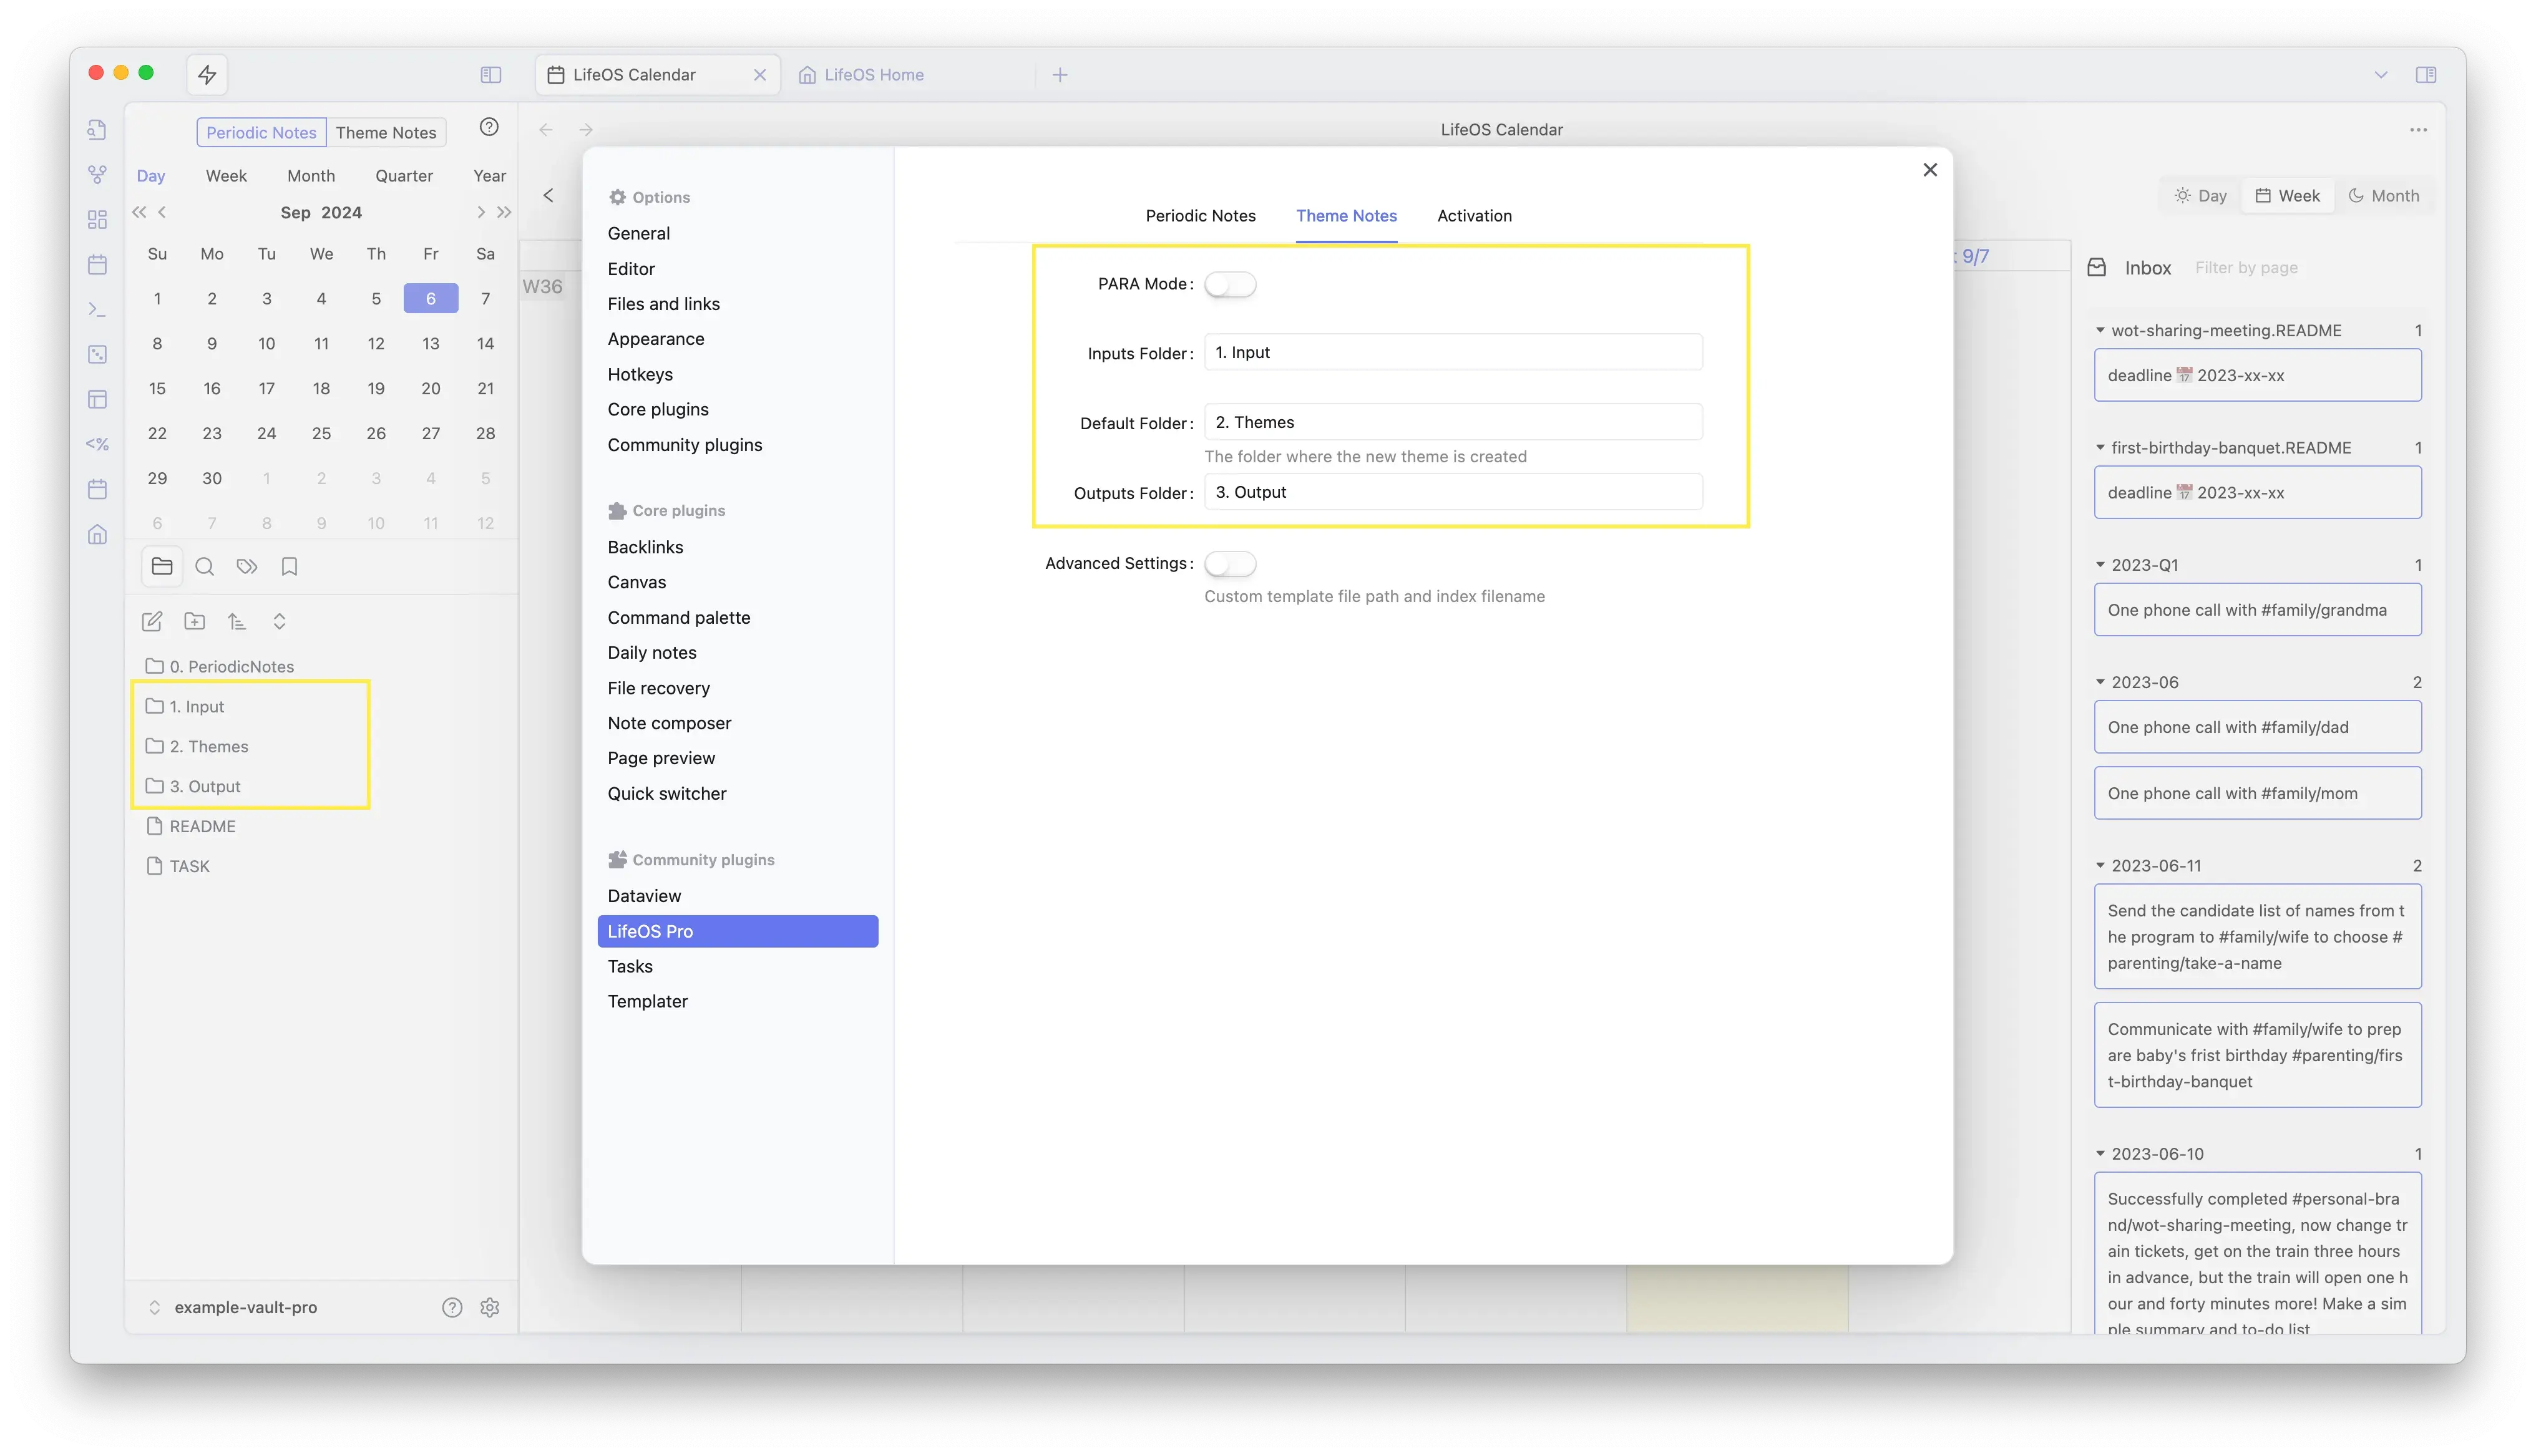Viewport: 2536px width, 1456px height.
Task: Turn on Advanced Settings toggle
Action: 1229,564
